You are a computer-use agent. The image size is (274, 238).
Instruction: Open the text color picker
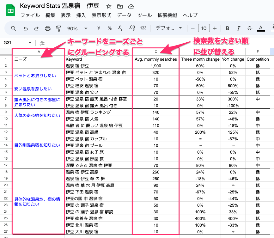pyautogui.click(x=261, y=28)
